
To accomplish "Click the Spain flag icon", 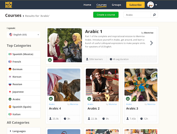I will 10,107.
